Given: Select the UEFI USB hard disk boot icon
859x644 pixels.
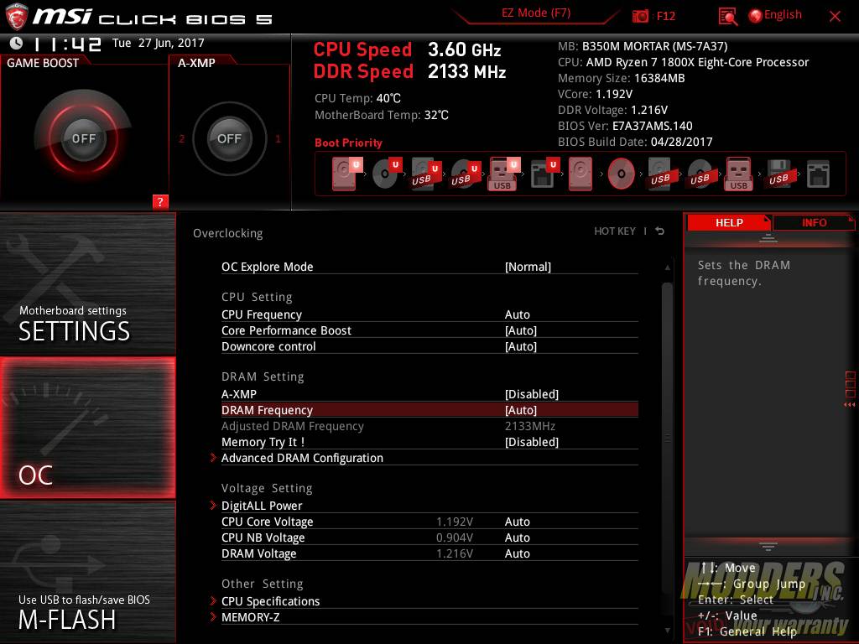Looking at the screenshot, I should 425,174.
